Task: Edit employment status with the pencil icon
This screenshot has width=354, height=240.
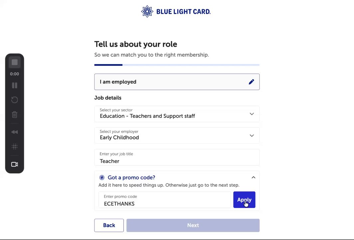Action: (x=252, y=82)
